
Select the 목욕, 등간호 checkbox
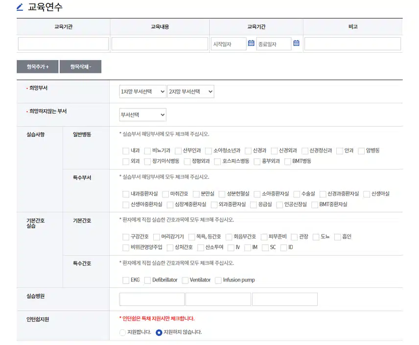191,237
